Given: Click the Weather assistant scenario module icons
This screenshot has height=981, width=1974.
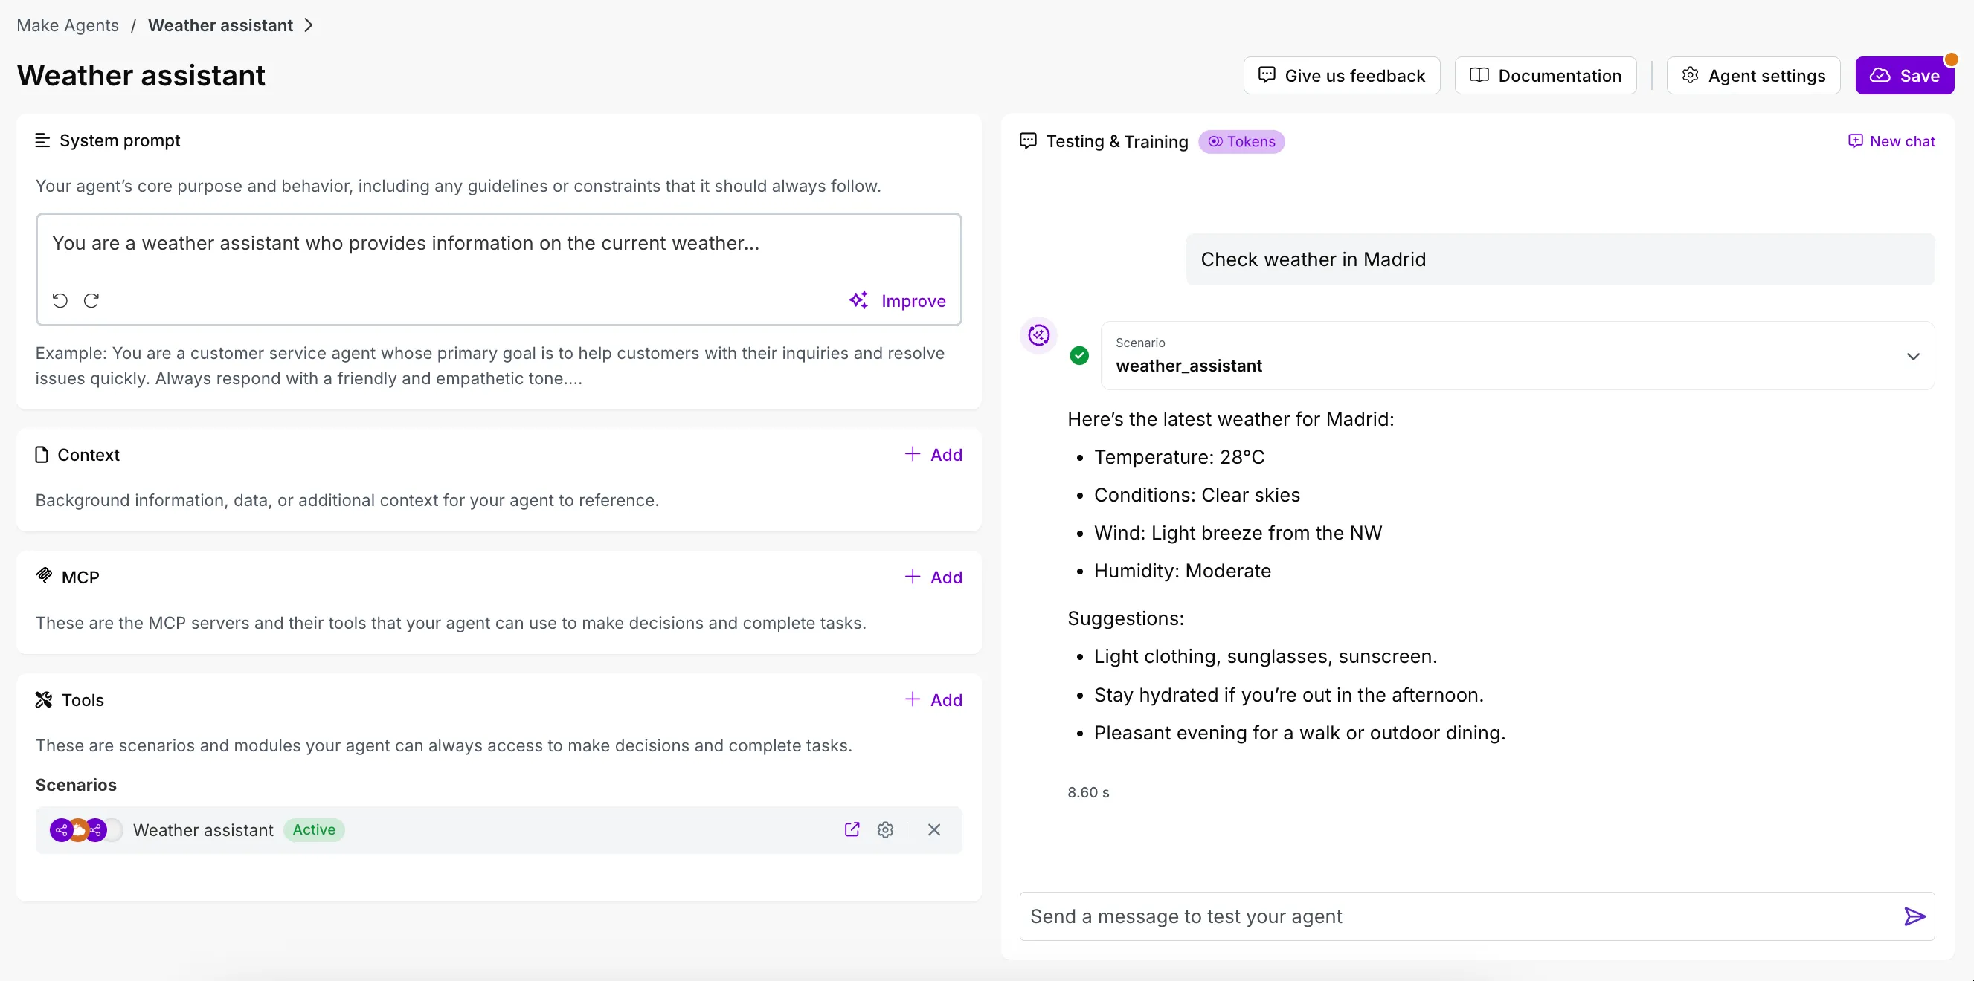Looking at the screenshot, I should point(86,829).
